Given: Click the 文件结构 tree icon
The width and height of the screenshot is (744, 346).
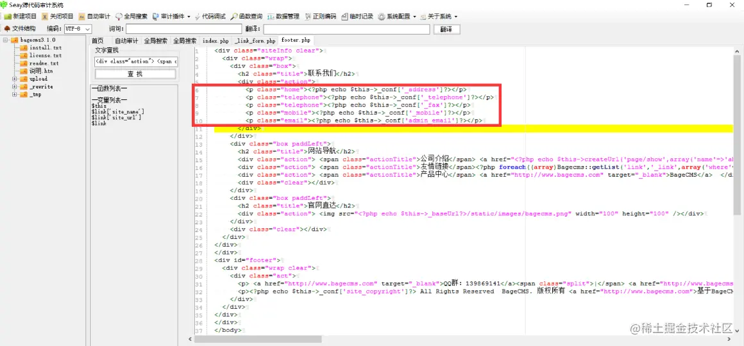Looking at the screenshot, I should 7,28.
